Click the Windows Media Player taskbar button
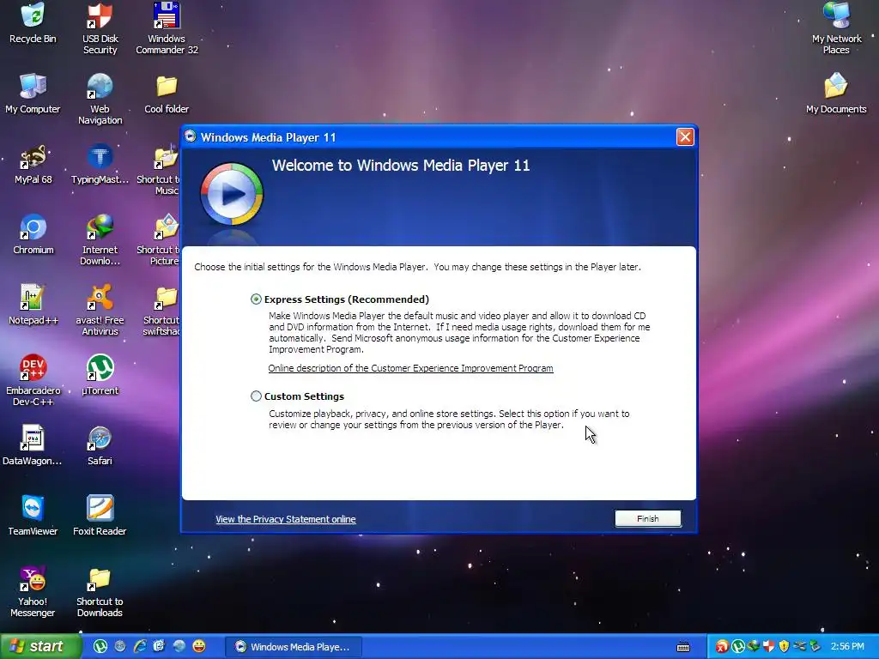Image resolution: width=879 pixels, height=659 pixels. tap(294, 647)
